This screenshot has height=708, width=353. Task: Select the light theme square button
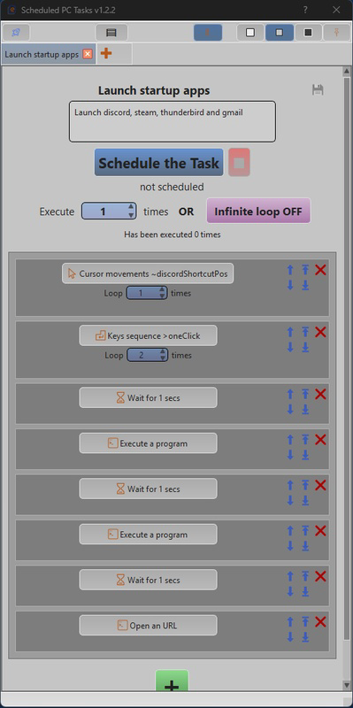pyautogui.click(x=250, y=33)
